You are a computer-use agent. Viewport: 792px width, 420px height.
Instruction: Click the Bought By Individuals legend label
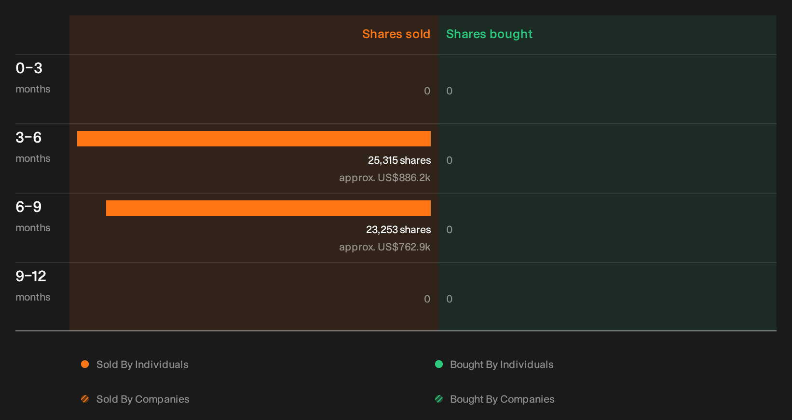(502, 365)
